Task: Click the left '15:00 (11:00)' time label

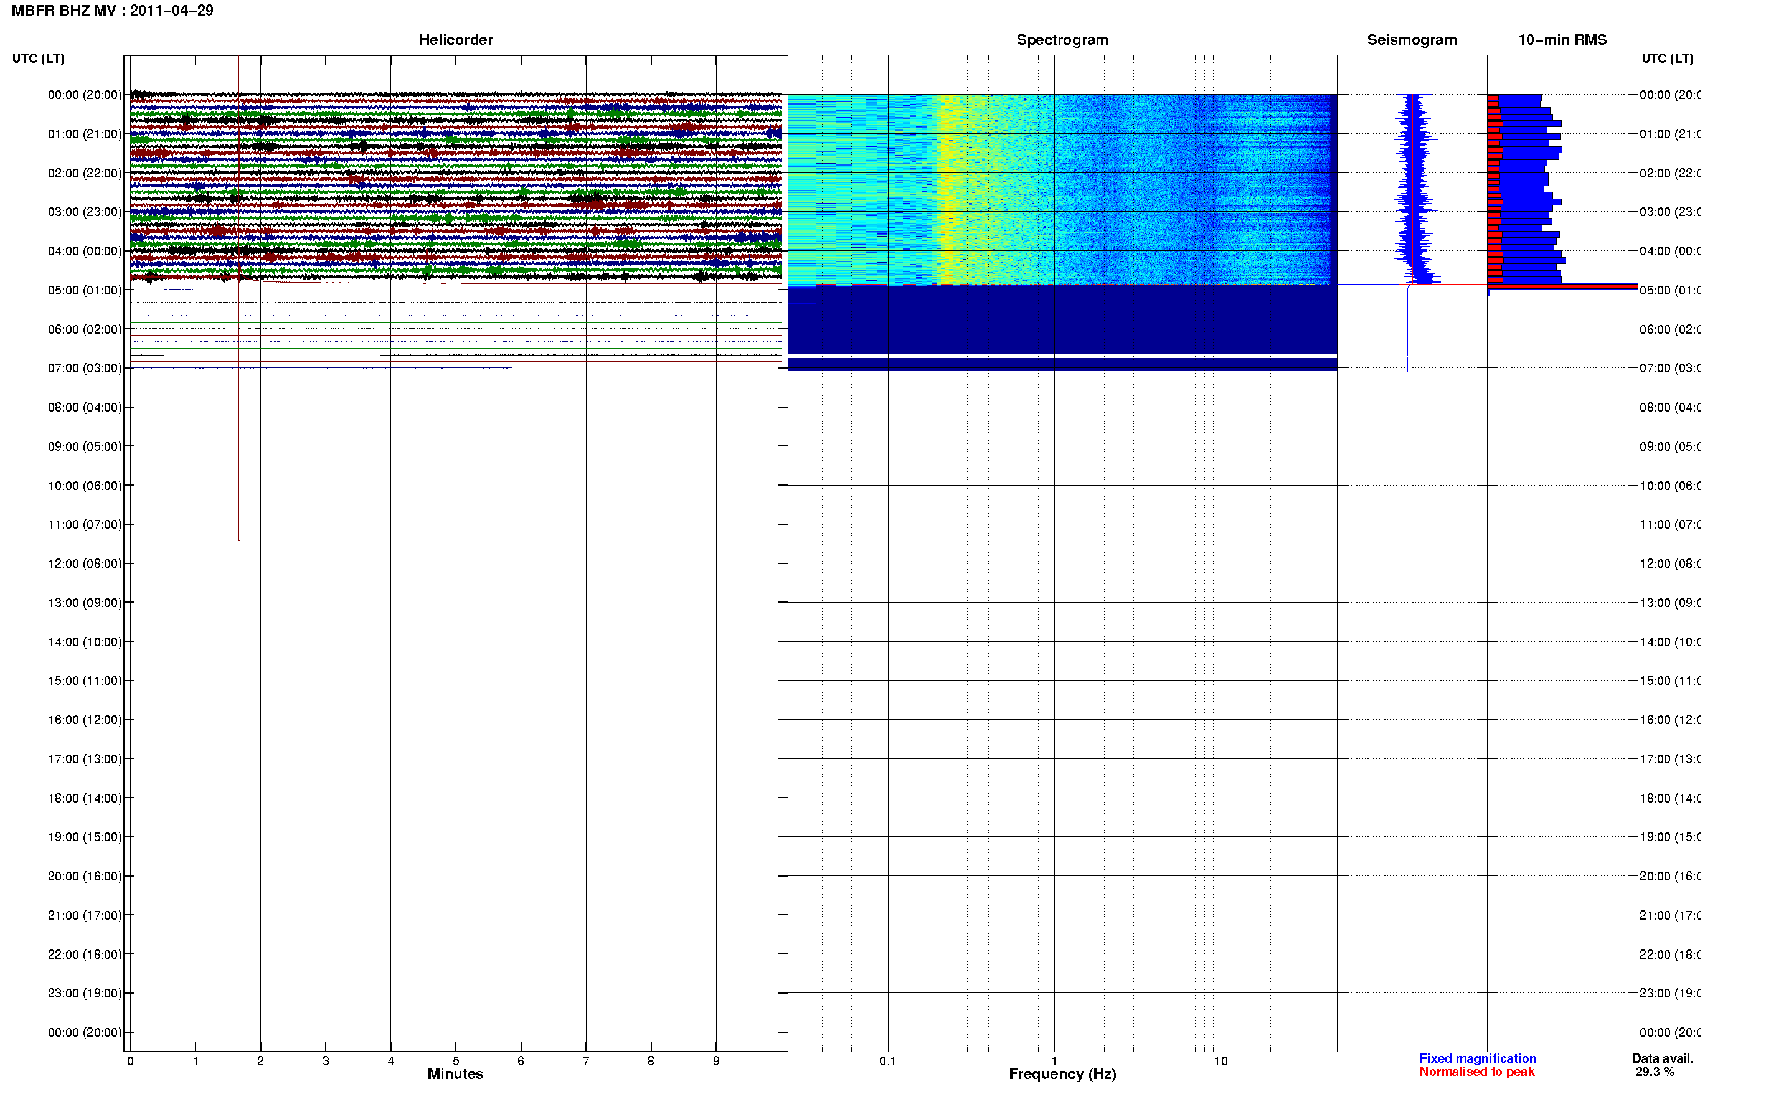Action: [85, 680]
